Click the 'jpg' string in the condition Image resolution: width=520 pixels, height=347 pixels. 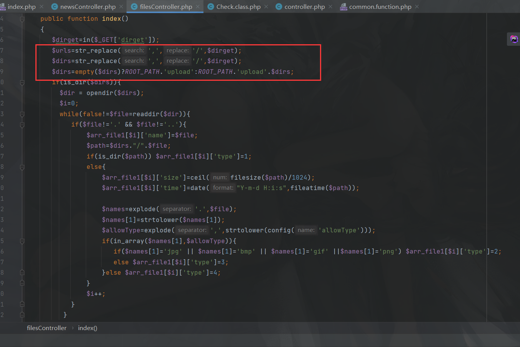[x=173, y=252]
